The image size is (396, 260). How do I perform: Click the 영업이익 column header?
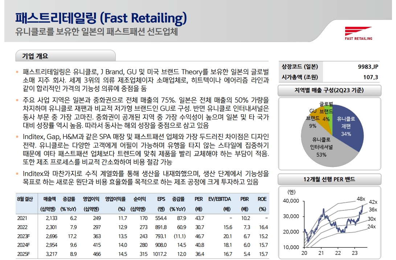[x=91, y=199]
